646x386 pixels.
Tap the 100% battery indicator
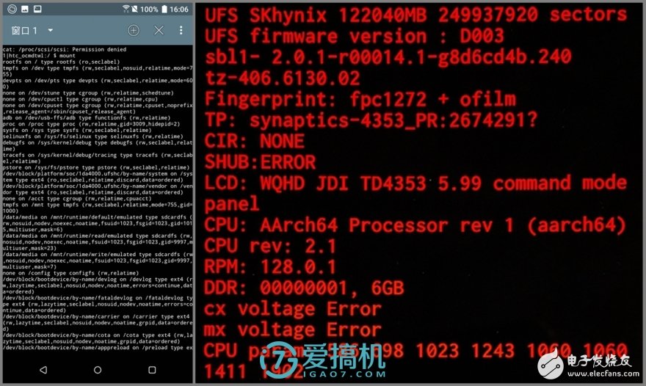pos(153,9)
